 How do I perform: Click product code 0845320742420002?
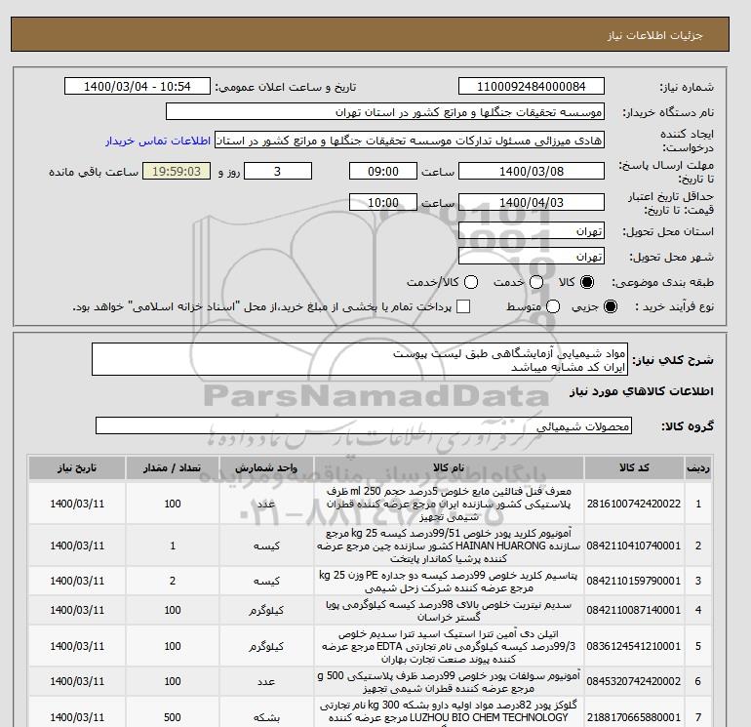pyautogui.click(x=634, y=681)
